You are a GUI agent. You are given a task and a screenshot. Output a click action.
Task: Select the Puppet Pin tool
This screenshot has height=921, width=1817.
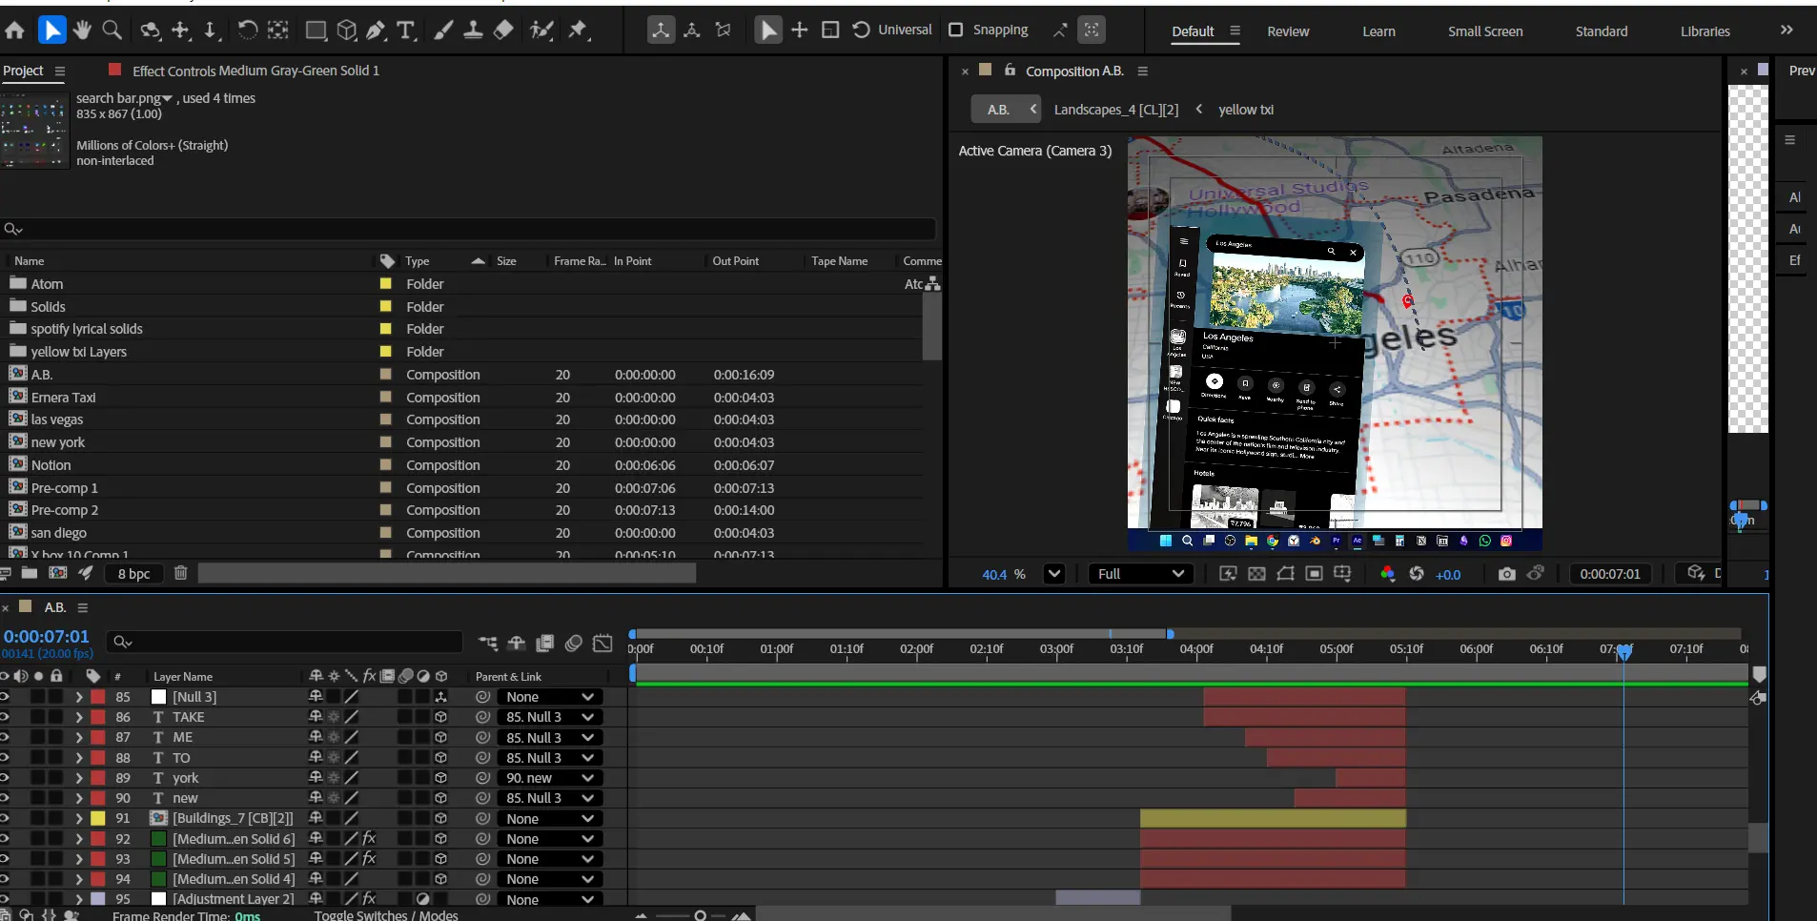click(x=578, y=31)
